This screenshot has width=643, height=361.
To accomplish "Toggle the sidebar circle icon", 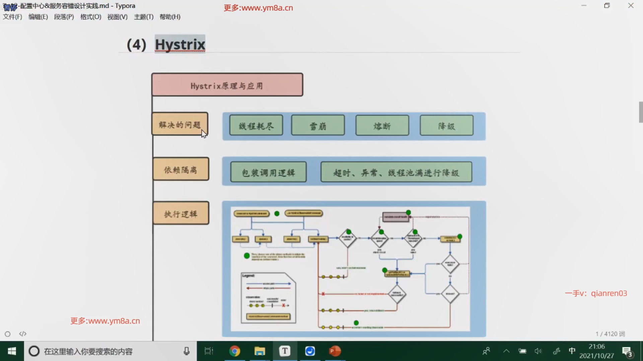I will 7,334.
